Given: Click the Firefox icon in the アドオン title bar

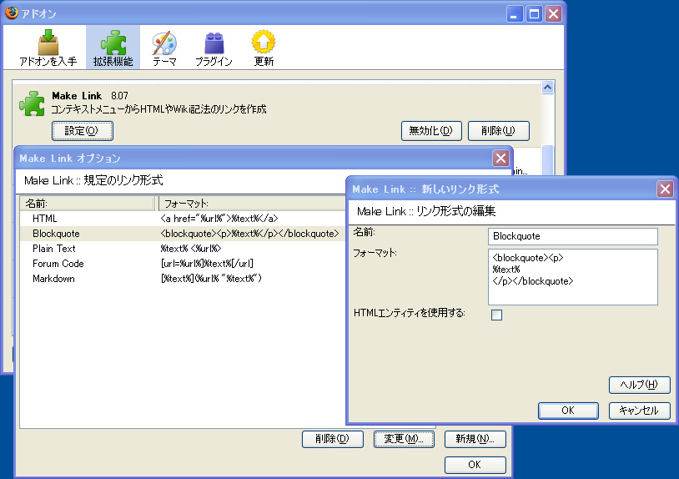Looking at the screenshot, I should pyautogui.click(x=12, y=13).
